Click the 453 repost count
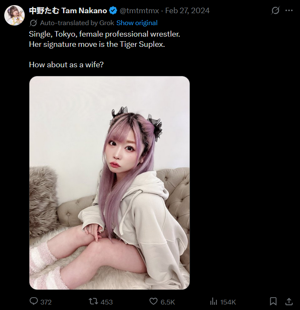This screenshot has width=300, height=310. click(x=107, y=302)
